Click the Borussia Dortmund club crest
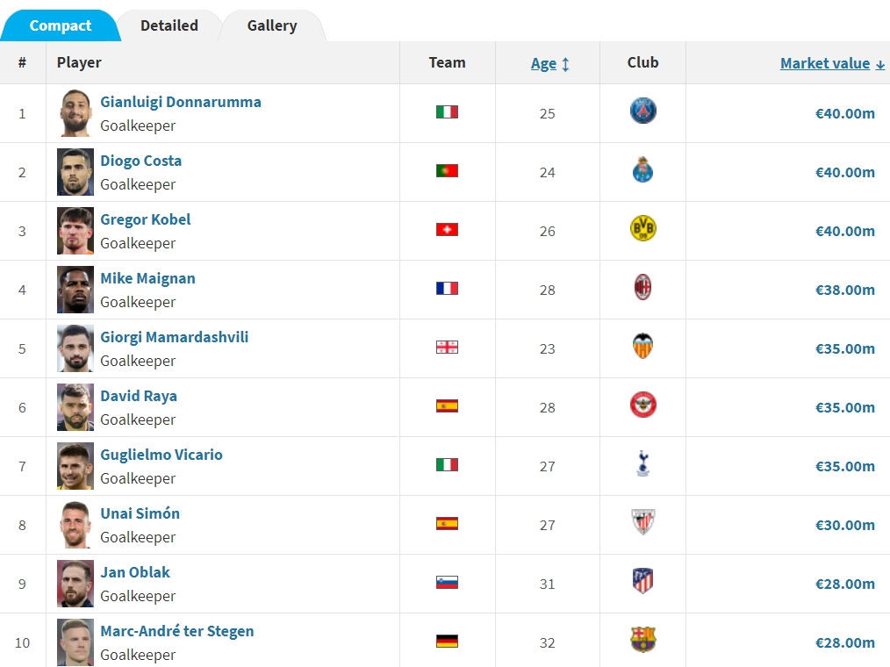Viewport: 890px width, 667px height. 643,229
